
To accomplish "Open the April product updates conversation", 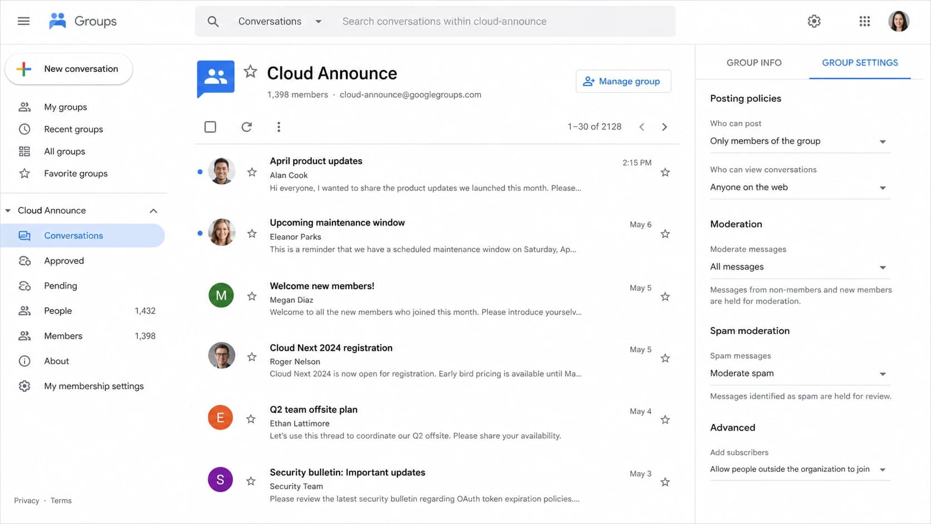I will (316, 161).
